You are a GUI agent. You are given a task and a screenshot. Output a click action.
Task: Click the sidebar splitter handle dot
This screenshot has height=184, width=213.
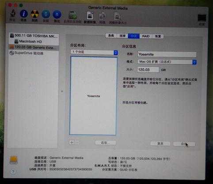pos(62,91)
